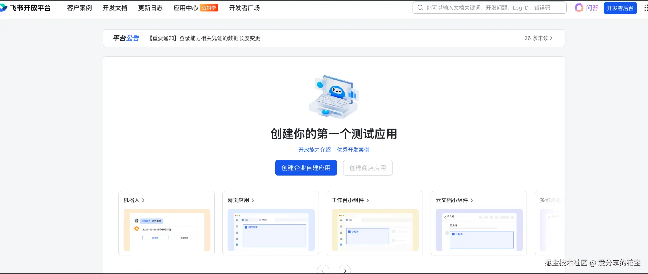Screen dimensions: 648x274
Task: Click the 创建你的第一个测试应用 heading
Action: 334,134
